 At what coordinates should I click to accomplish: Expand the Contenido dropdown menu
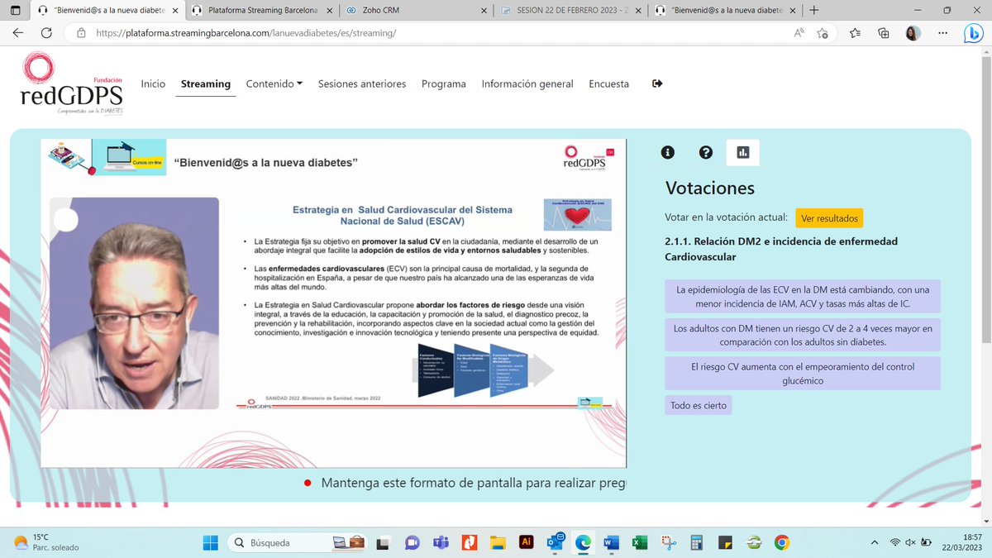point(274,83)
